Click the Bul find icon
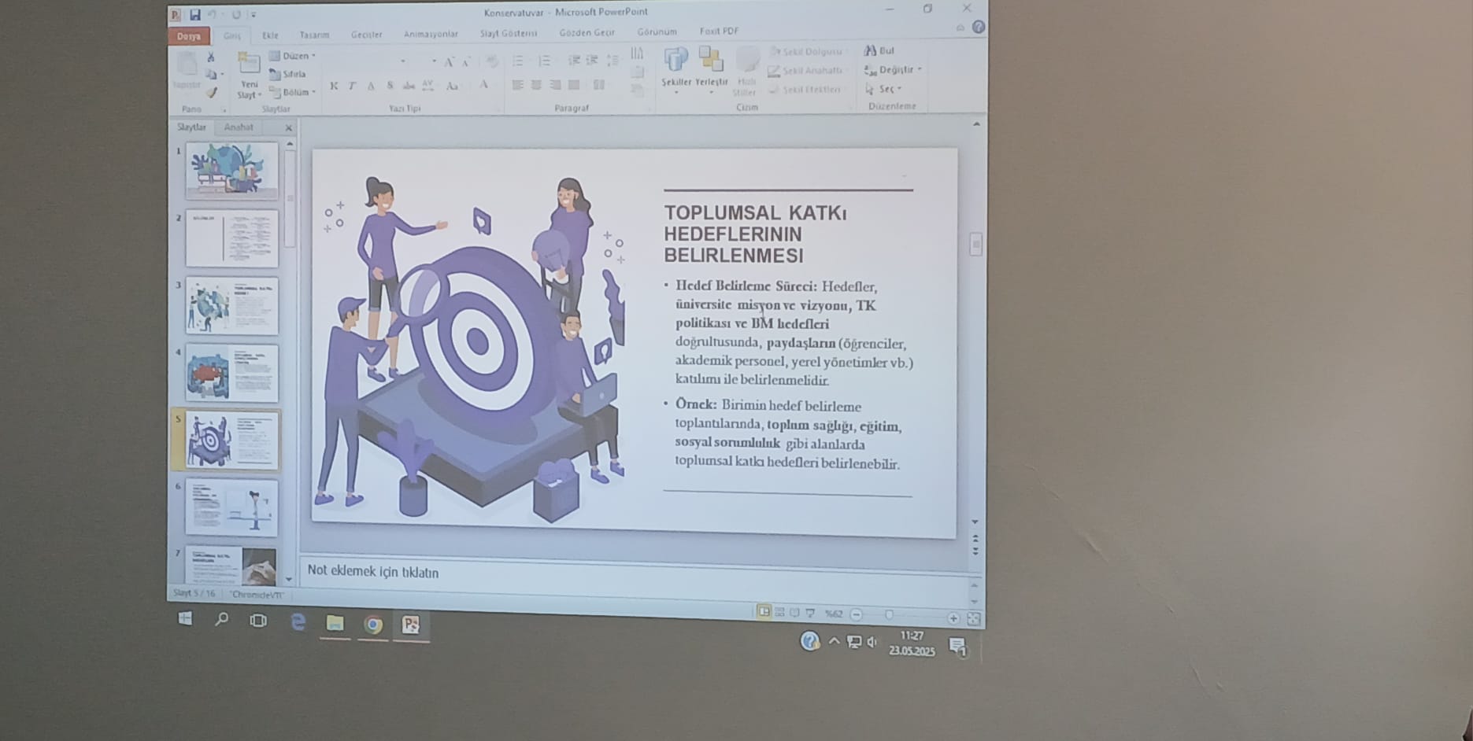 click(x=879, y=50)
